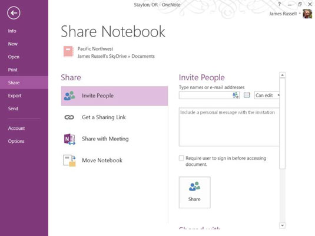The width and height of the screenshot is (315, 236).
Task: Choose Print from the sidebar
Action: [x=12, y=70]
